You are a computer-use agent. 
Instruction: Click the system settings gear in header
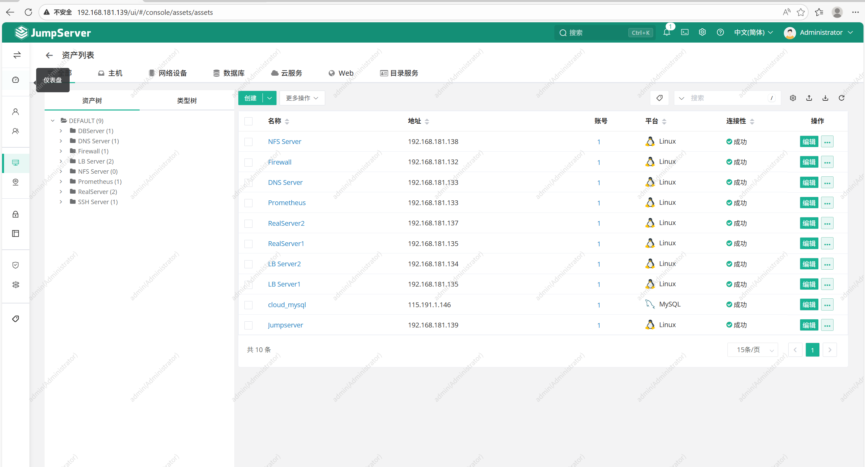702,32
